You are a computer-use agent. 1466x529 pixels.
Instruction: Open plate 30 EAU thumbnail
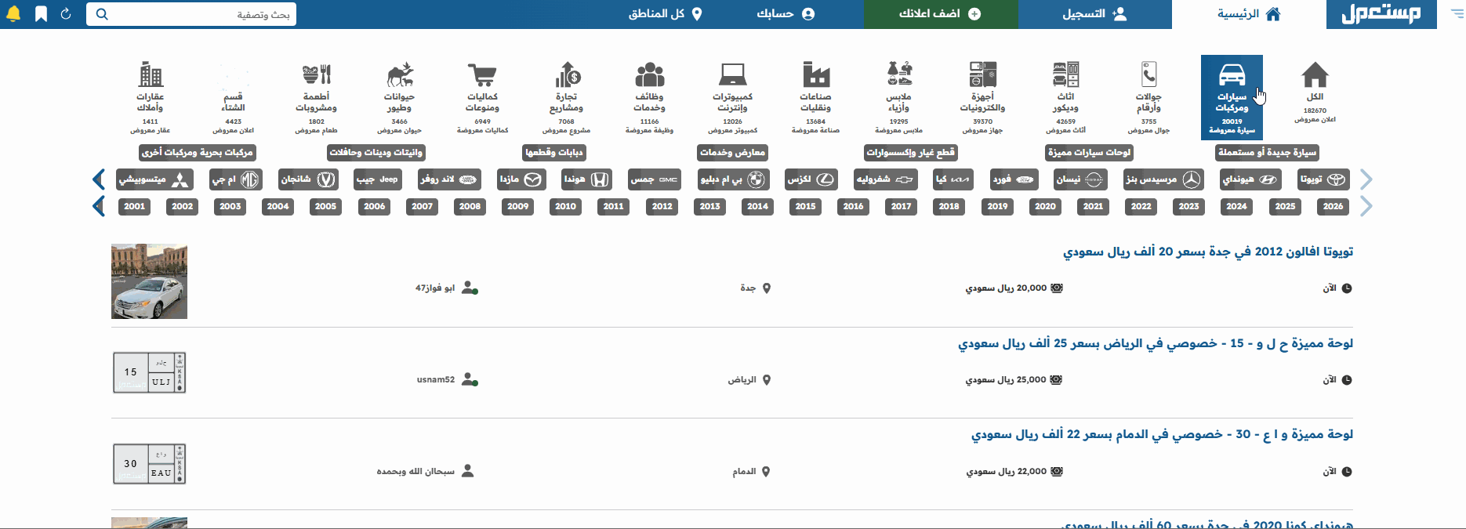(149, 464)
